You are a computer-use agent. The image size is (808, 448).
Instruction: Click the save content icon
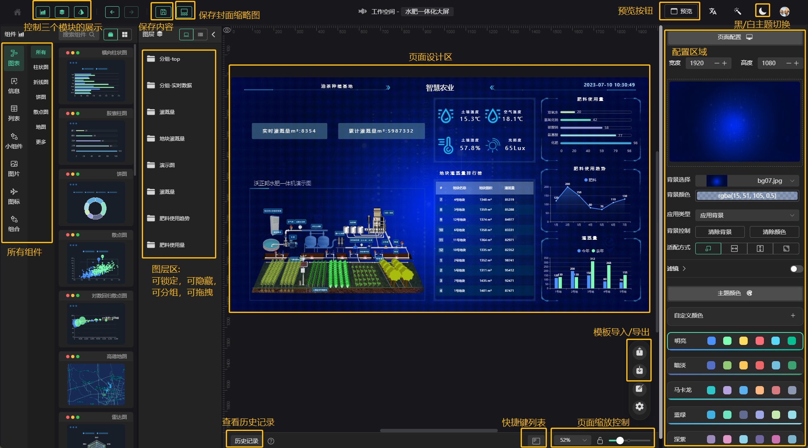[x=163, y=12]
